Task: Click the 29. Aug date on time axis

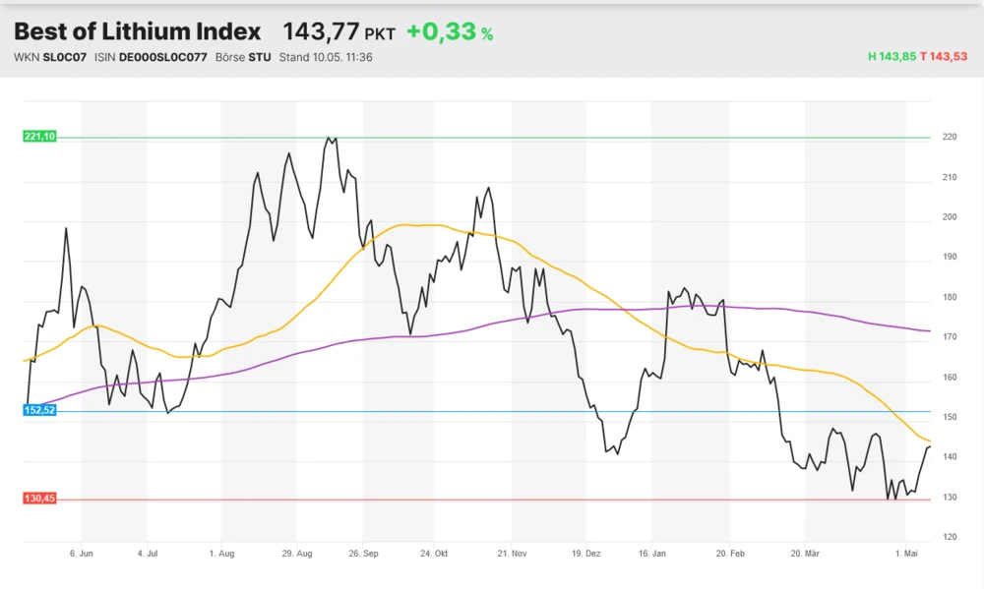Action: [x=296, y=555]
